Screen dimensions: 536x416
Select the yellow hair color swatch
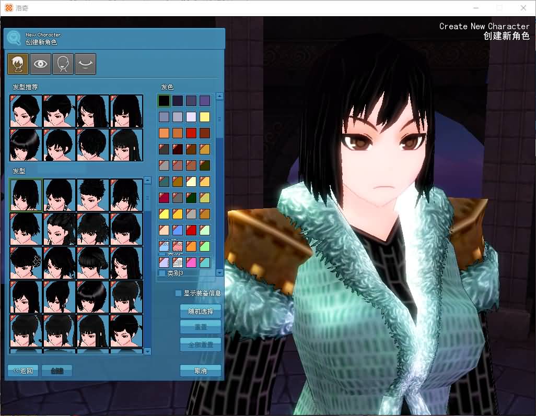pyautogui.click(x=204, y=117)
